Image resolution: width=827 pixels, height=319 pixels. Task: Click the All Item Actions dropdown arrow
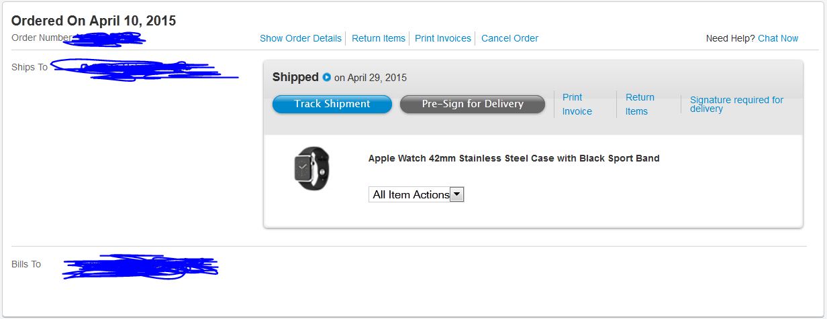[x=456, y=194]
